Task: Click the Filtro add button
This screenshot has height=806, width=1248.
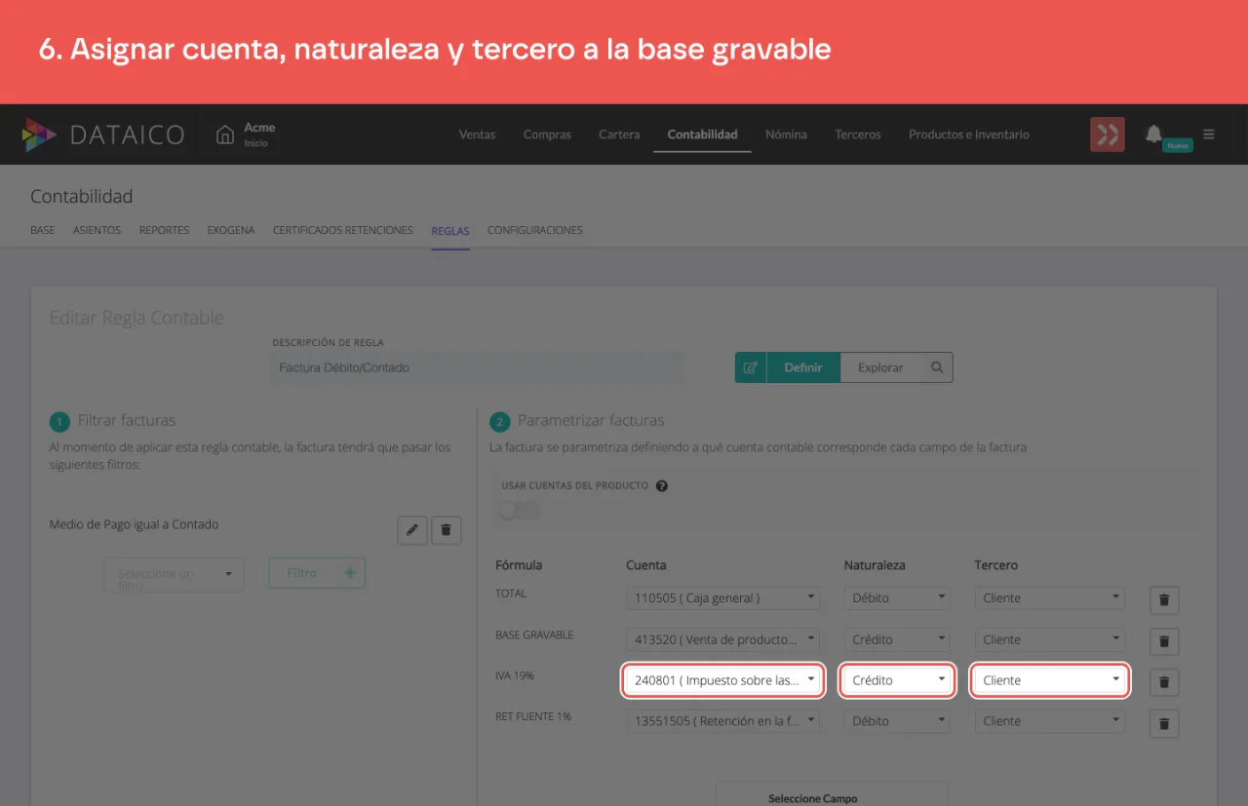Action: 317,573
